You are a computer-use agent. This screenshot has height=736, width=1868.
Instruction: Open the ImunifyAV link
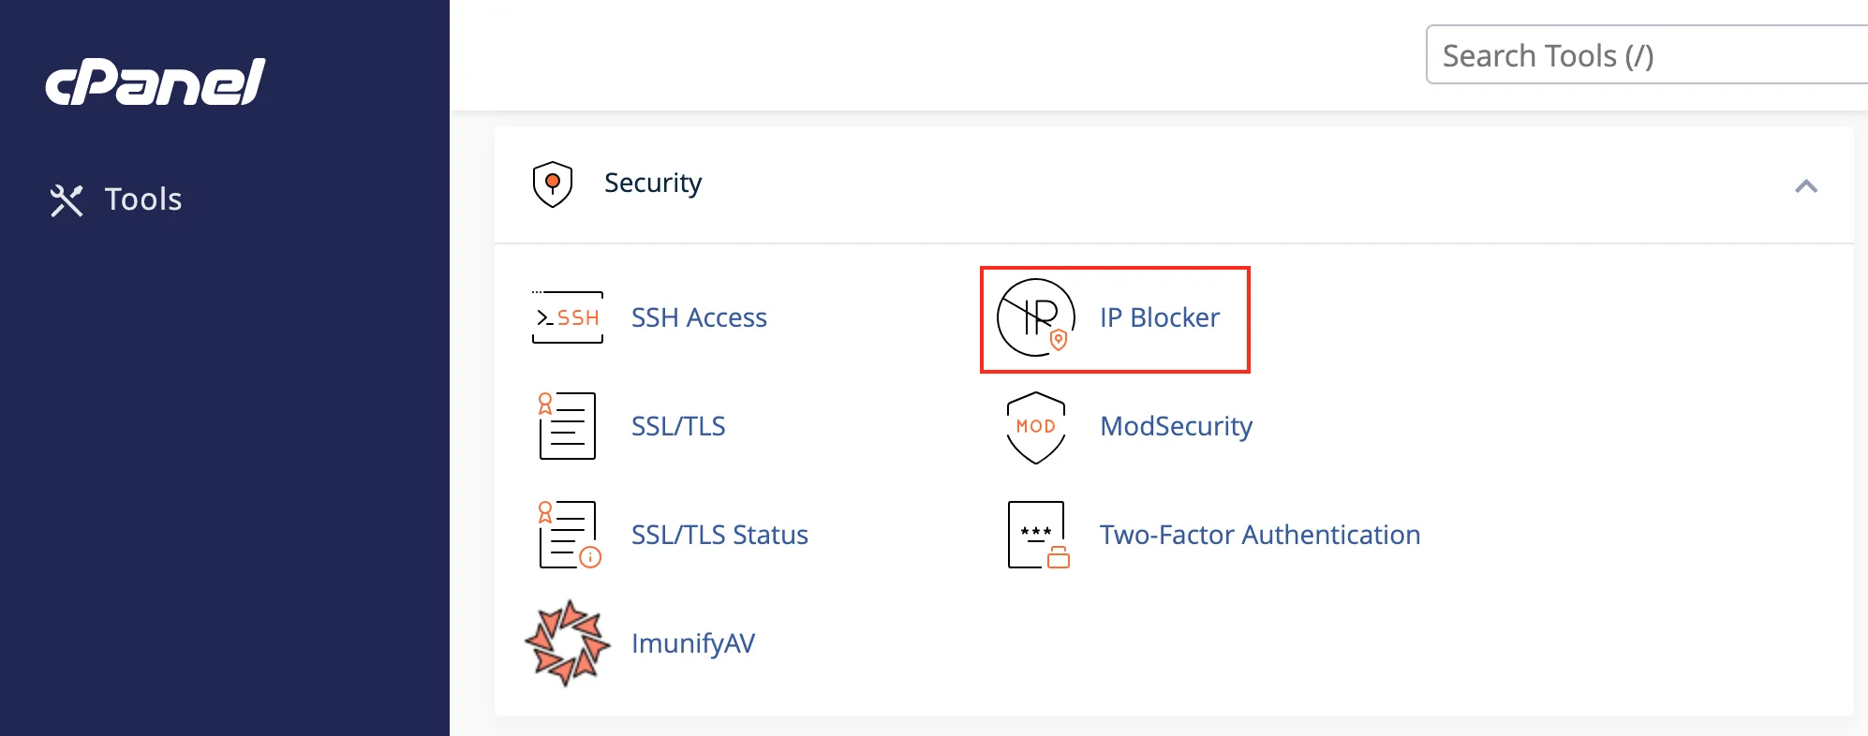[693, 643]
